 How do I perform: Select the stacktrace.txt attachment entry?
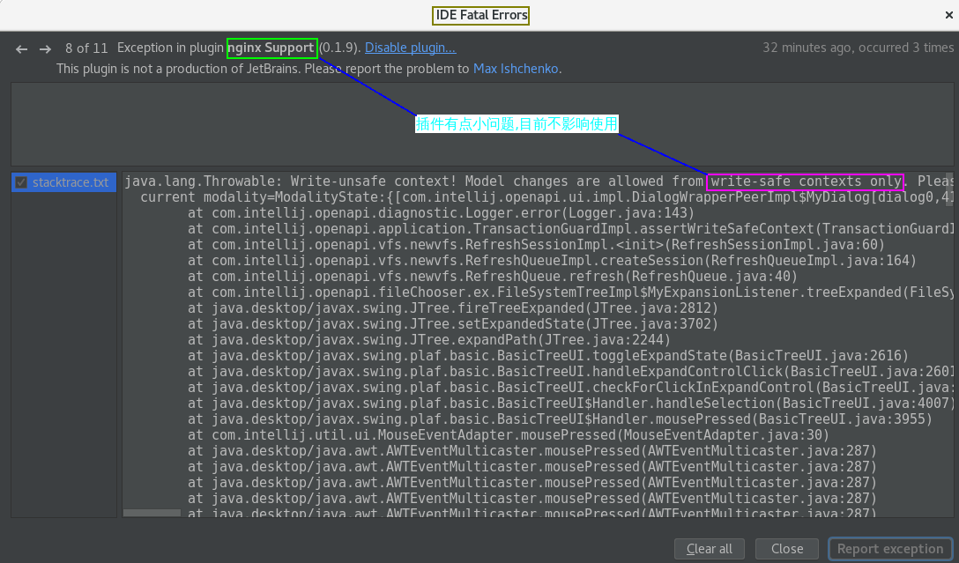[69, 181]
